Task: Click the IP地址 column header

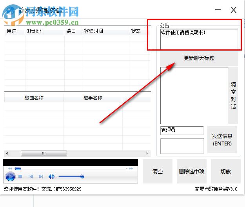Action: [45, 31]
